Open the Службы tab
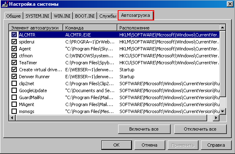Viewport: 235px width, 154px height. click(x=107, y=16)
